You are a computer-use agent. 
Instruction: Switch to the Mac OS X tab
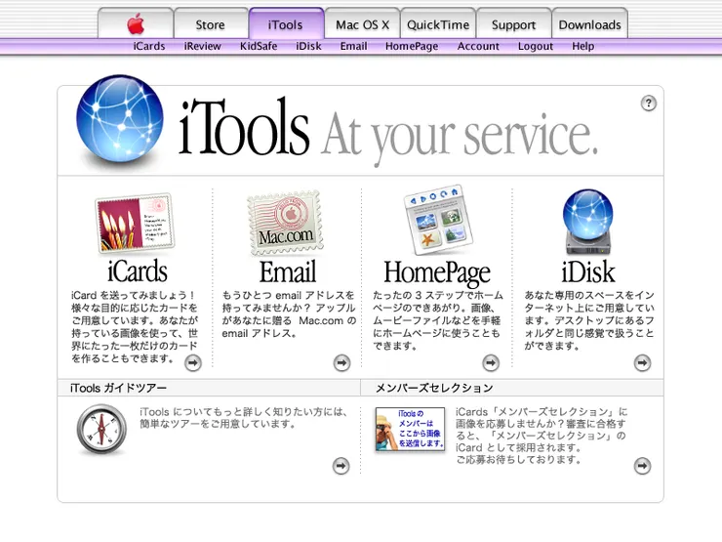click(362, 23)
